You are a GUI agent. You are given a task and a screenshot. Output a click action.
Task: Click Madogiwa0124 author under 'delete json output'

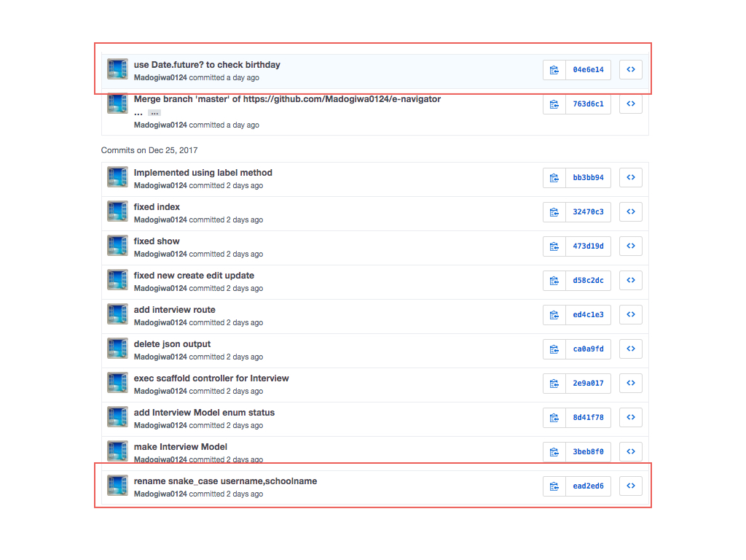[160, 357]
